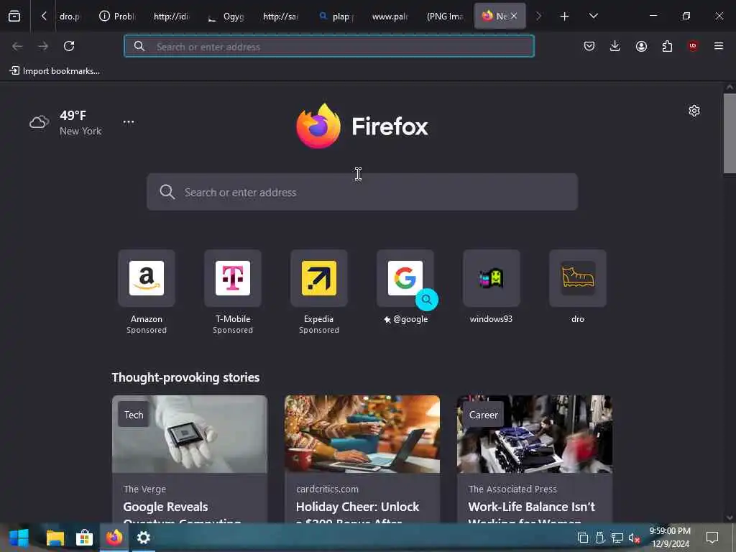Open the Firefox application hamburger menu
This screenshot has width=736, height=552.
(718, 46)
